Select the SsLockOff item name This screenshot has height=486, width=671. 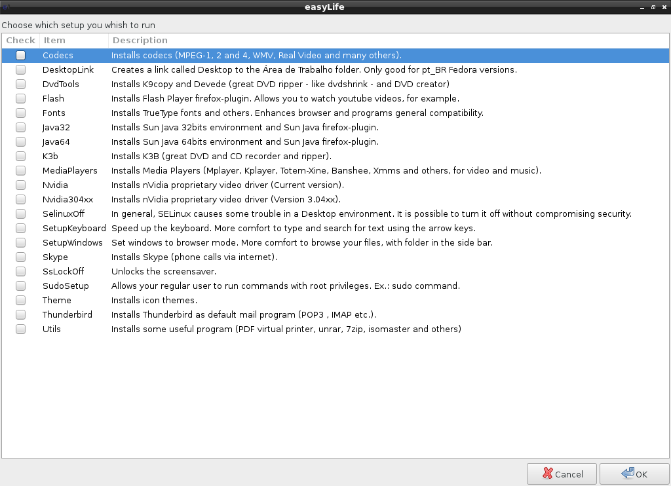click(63, 271)
